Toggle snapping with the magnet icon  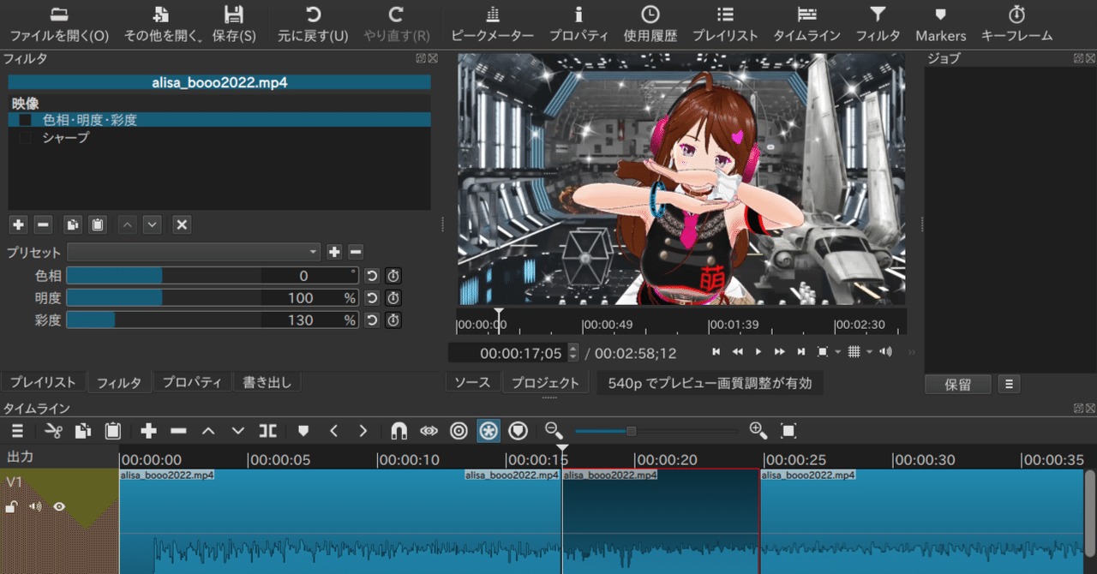[399, 431]
